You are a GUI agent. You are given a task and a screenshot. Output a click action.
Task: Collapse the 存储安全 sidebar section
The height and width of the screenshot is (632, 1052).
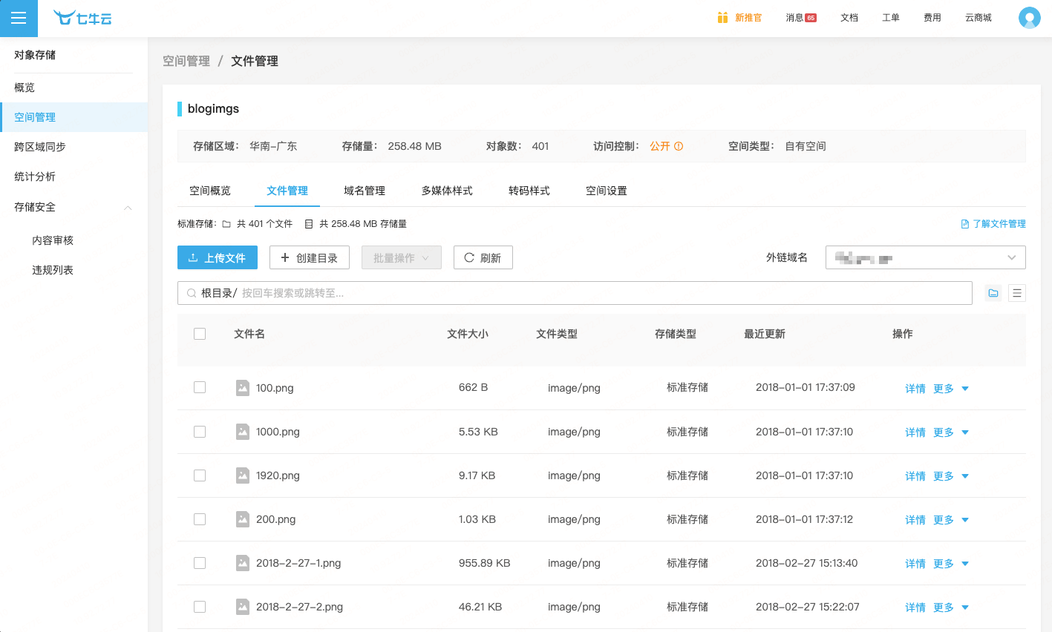click(128, 208)
